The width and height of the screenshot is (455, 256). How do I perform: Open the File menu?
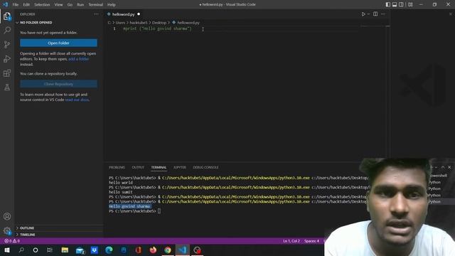pyautogui.click(x=16, y=5)
